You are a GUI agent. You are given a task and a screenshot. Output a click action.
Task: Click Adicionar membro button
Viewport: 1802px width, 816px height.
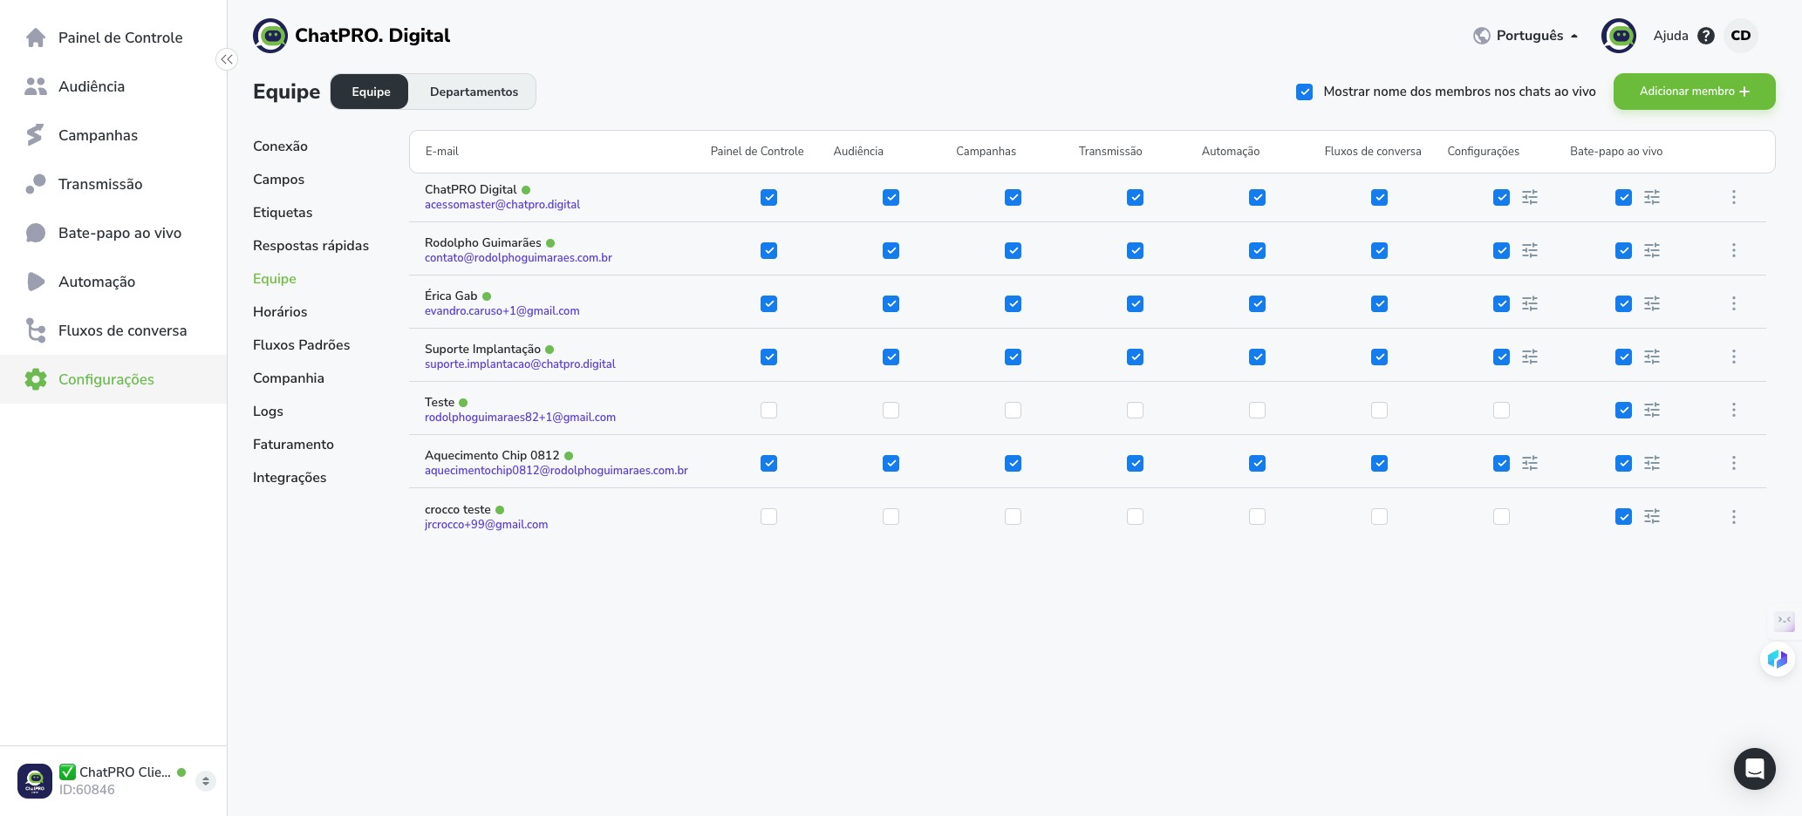pos(1694,92)
